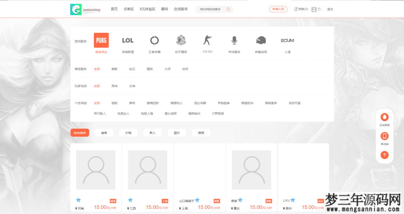Image resolution: width=404 pixels, height=214 pixels.
Task: Filter player gender by 男神
Action: click(114, 86)
